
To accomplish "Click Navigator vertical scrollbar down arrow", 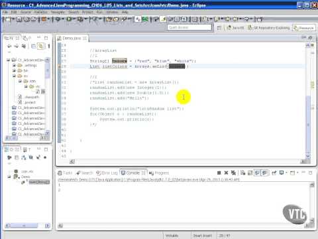I will pos(47,133).
